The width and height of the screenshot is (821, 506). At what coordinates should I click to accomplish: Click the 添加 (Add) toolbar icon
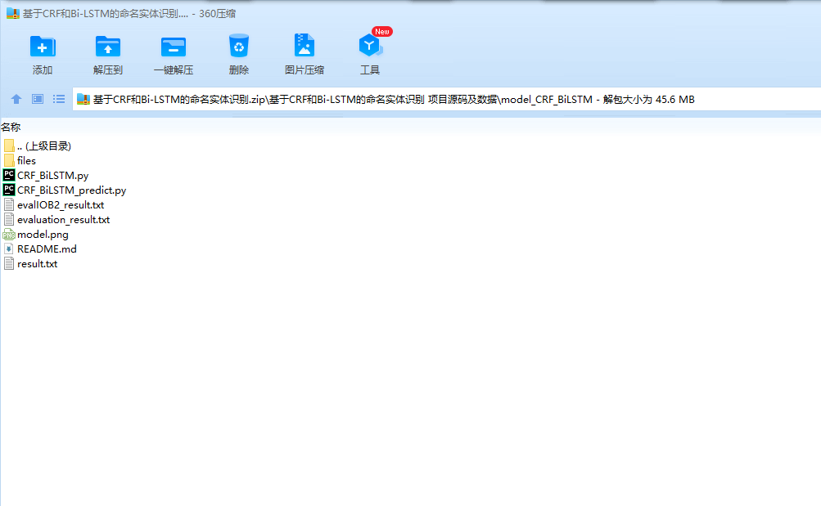(x=43, y=47)
